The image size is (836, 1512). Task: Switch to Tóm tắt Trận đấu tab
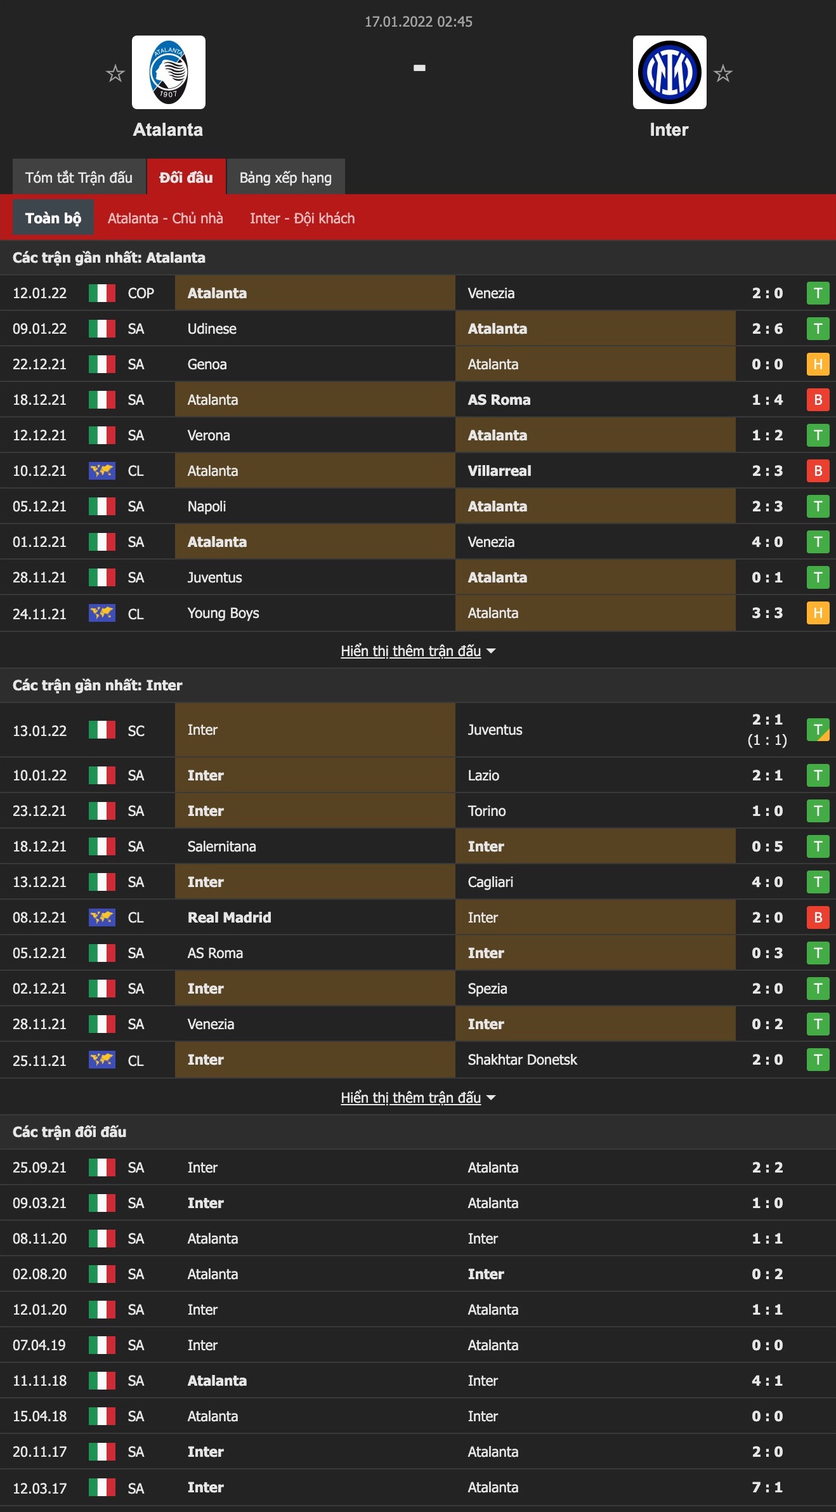click(79, 177)
